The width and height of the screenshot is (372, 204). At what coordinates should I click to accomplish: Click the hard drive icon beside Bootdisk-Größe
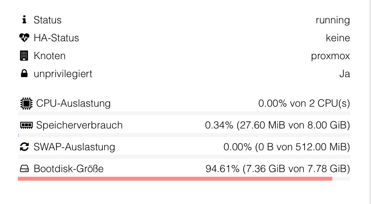(x=24, y=169)
